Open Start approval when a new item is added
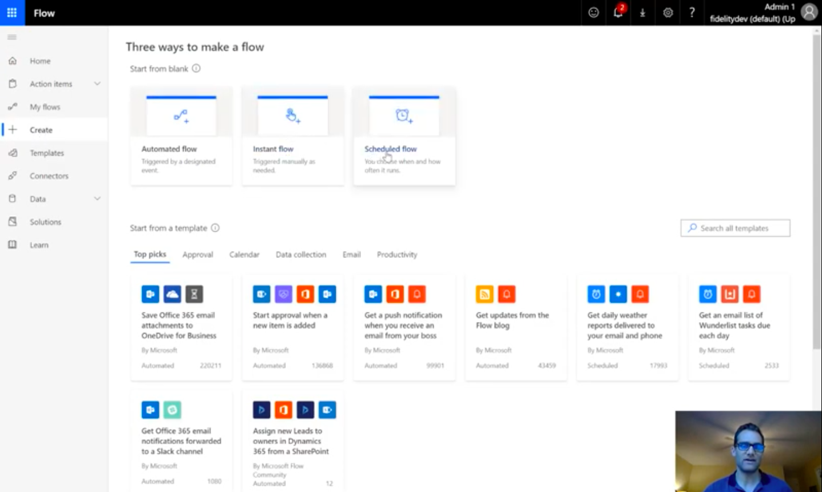 click(x=293, y=327)
